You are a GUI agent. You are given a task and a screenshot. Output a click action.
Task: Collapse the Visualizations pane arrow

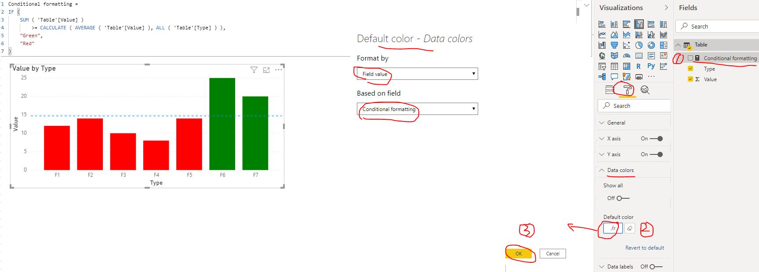point(666,7)
